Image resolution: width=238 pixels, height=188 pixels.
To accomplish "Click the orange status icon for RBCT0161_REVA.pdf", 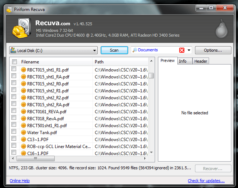I will [24, 111].
